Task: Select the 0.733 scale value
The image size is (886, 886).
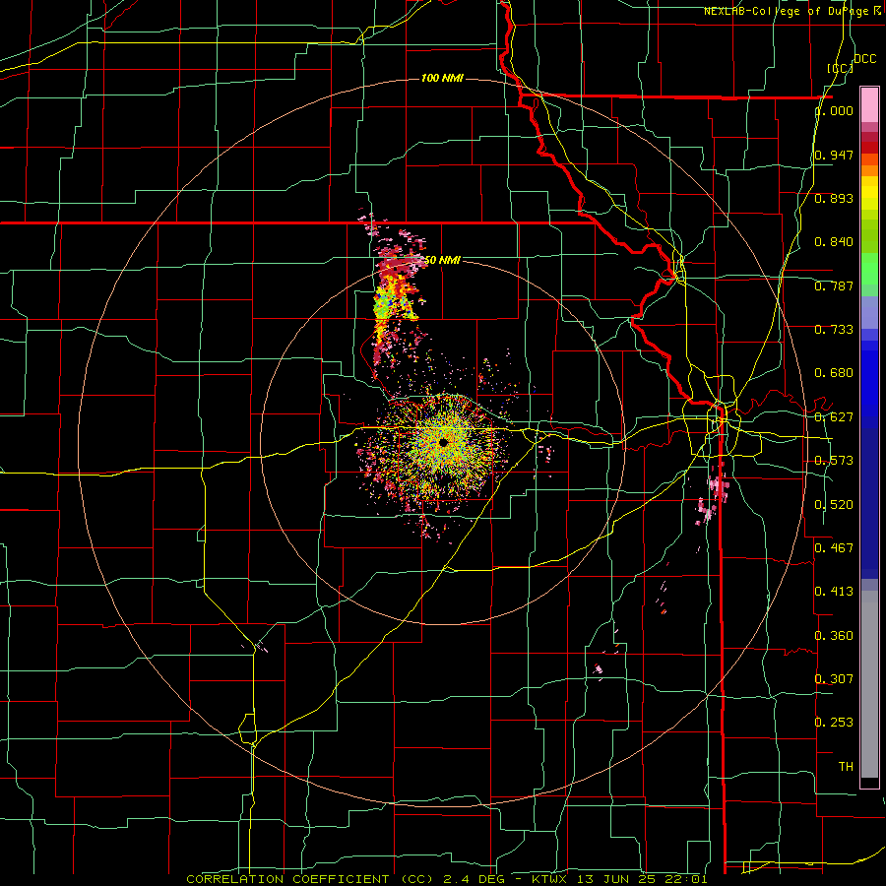Action: (834, 330)
